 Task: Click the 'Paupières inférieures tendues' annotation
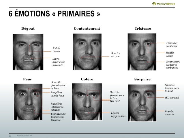coord(57,107)
